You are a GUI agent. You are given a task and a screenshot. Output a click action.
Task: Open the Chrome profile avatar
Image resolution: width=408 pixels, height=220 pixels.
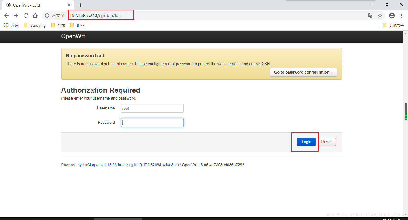(x=392, y=16)
